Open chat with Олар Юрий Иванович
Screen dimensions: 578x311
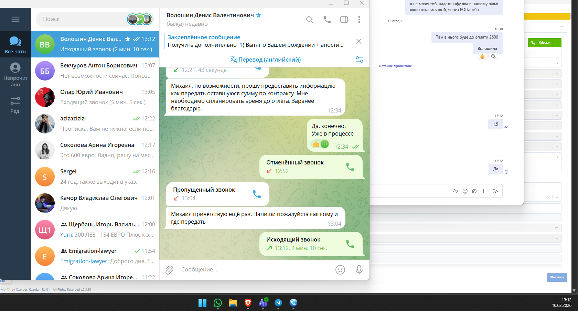(x=95, y=97)
